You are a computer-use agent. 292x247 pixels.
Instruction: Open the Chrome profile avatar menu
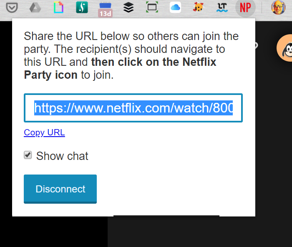(x=278, y=7)
